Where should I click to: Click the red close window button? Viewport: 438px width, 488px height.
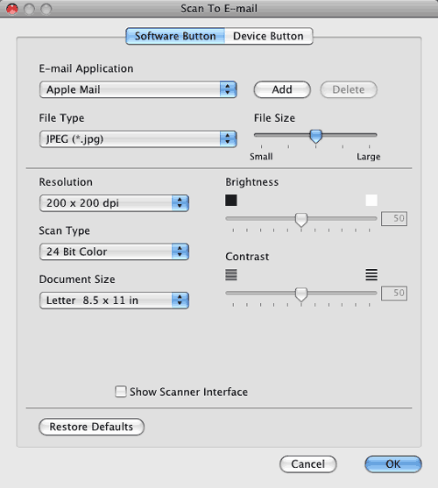(x=12, y=9)
